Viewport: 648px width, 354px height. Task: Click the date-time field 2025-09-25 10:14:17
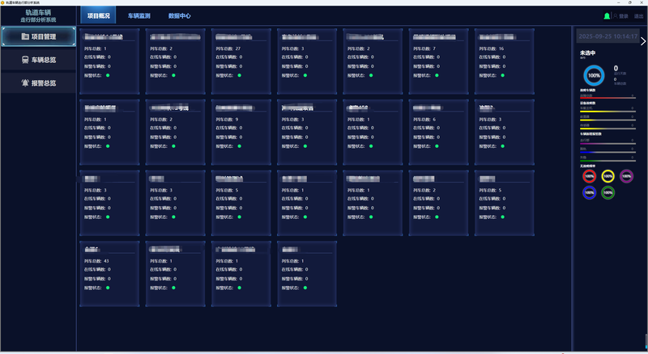(x=607, y=36)
